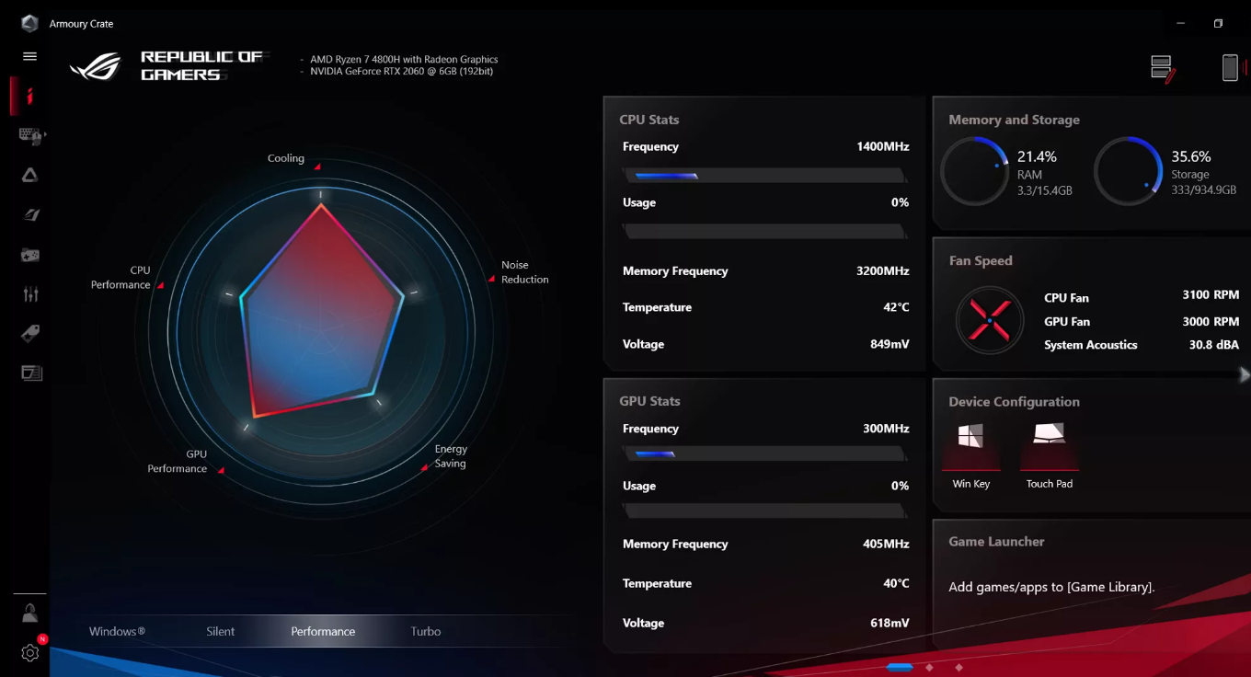Click the GPU memory frequency 405MHz
This screenshot has height=677, width=1251.
[886, 544]
